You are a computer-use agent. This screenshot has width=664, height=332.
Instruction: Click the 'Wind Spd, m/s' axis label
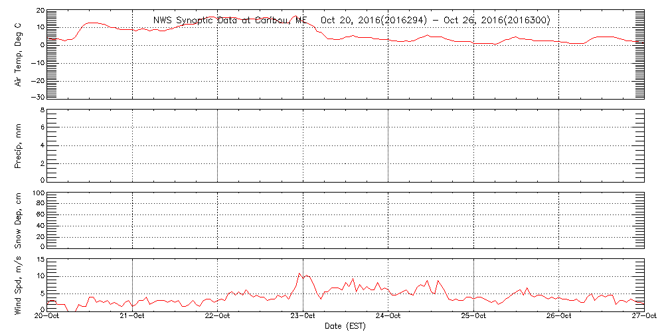click(x=18, y=287)
